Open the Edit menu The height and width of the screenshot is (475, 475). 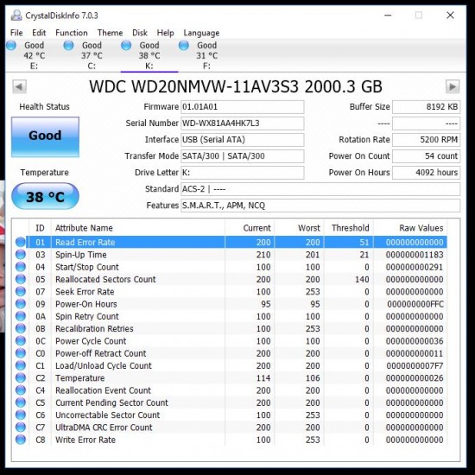click(39, 33)
